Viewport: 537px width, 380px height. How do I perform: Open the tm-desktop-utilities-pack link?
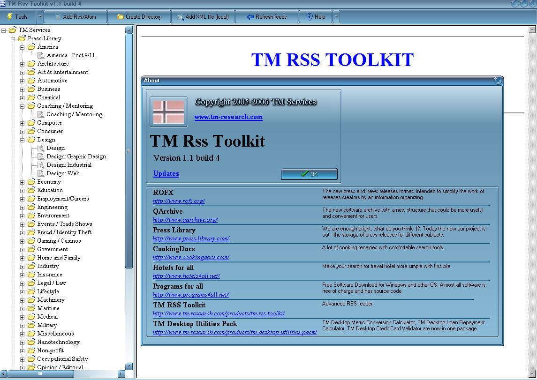(x=235, y=332)
